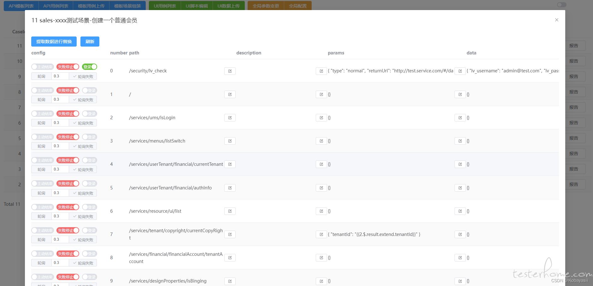
Task: Edit params for /services/menus/listSwitch
Action: (321, 141)
